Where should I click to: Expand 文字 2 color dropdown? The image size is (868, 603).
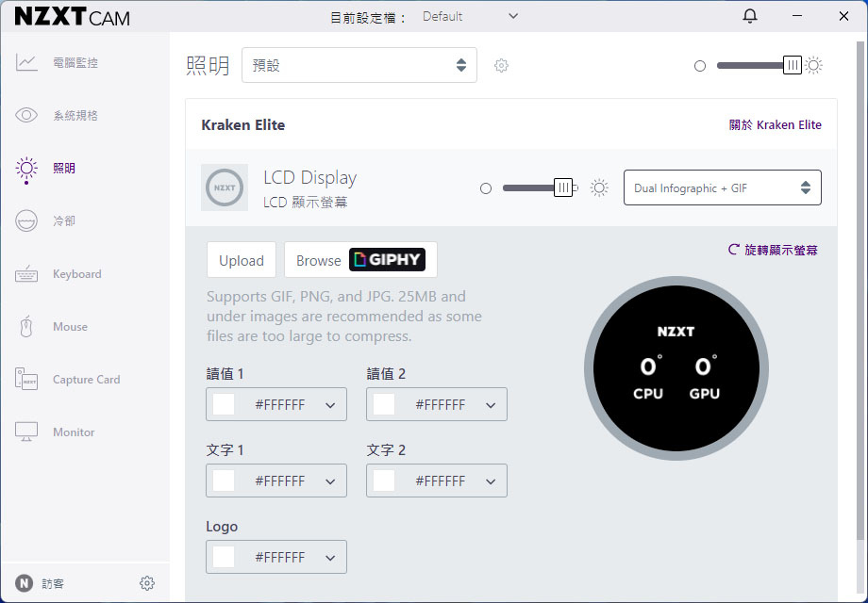(x=436, y=481)
